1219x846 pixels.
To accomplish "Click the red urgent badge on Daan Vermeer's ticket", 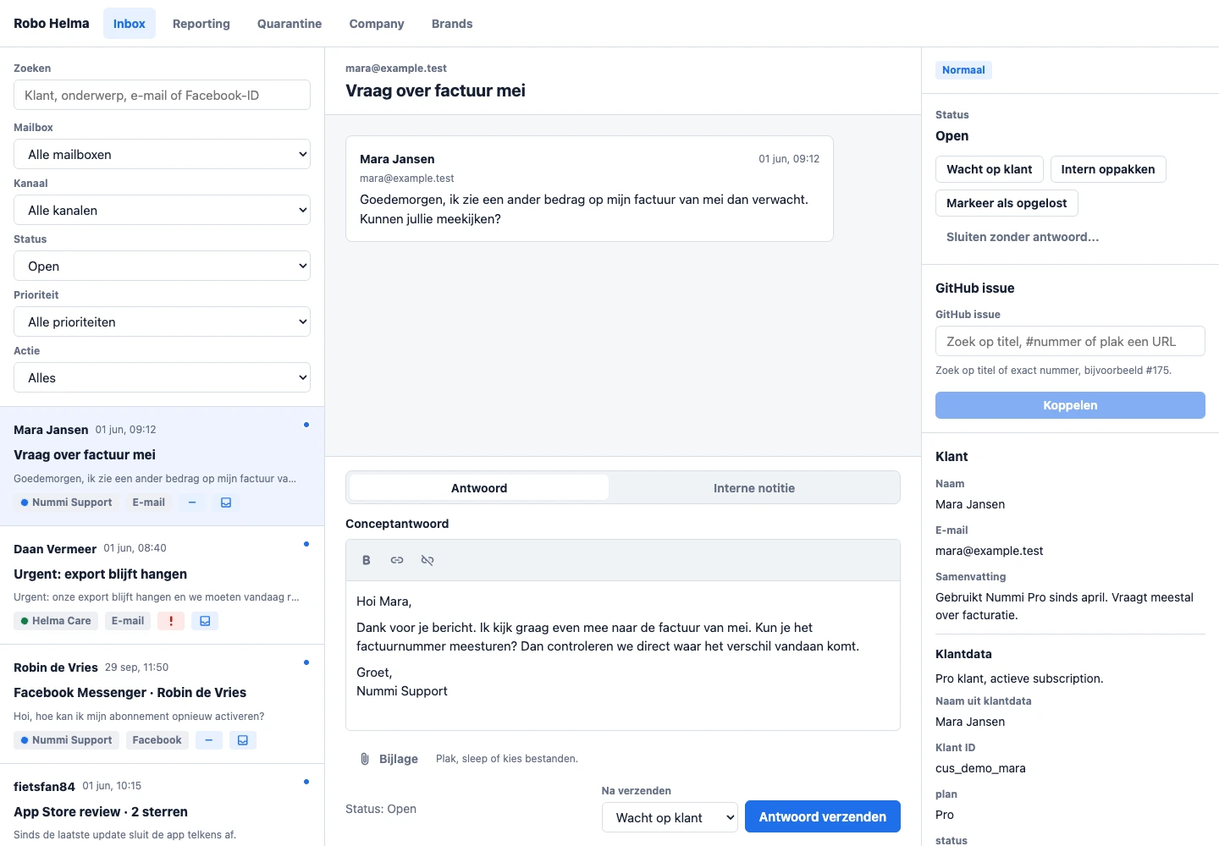I will click(x=171, y=621).
